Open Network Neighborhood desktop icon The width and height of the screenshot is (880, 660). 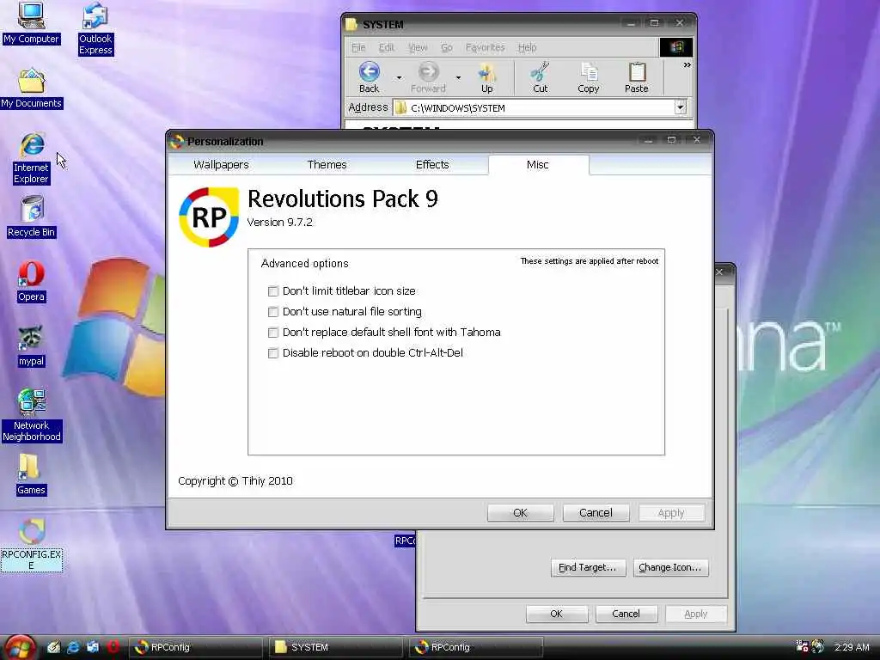(x=32, y=415)
